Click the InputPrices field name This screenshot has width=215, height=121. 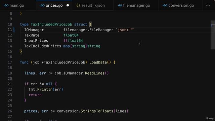[x=36, y=41]
